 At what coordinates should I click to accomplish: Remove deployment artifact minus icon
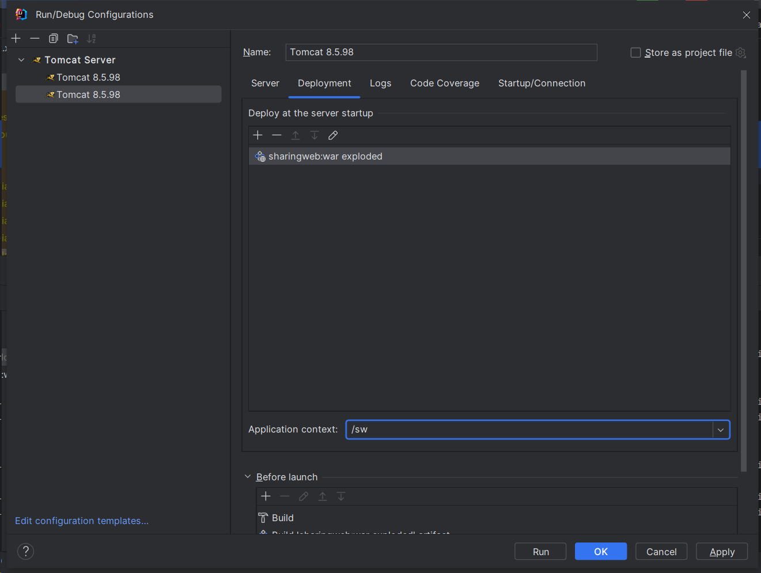(x=277, y=135)
